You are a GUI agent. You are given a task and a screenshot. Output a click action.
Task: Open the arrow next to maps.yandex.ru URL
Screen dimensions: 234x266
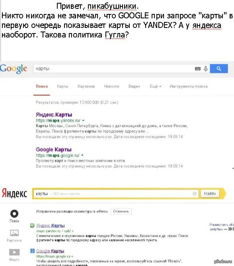[83, 120]
